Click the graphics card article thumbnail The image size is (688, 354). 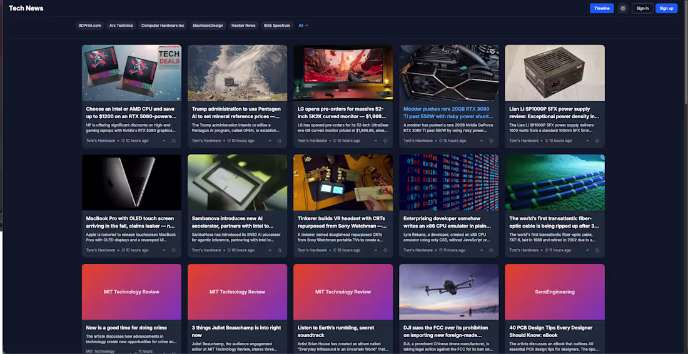tap(449, 73)
